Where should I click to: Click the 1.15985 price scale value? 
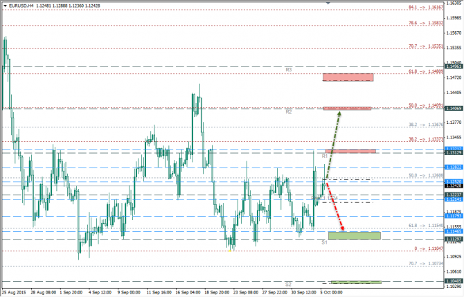454,18
